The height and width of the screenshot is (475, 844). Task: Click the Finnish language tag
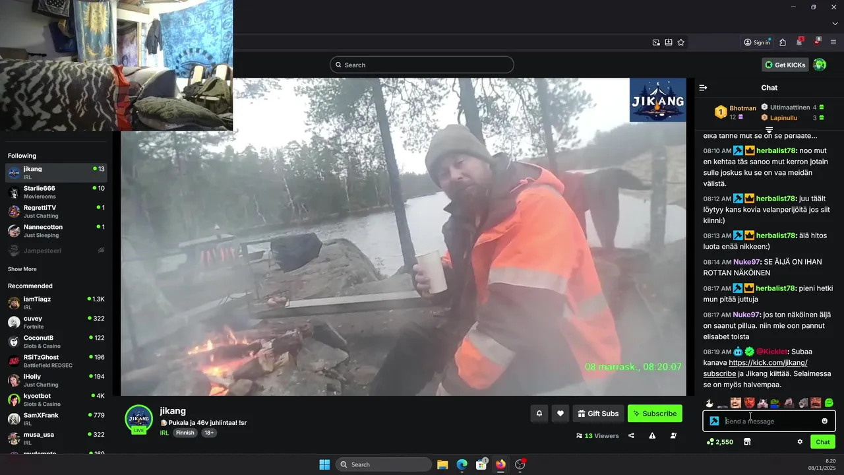[x=185, y=433]
